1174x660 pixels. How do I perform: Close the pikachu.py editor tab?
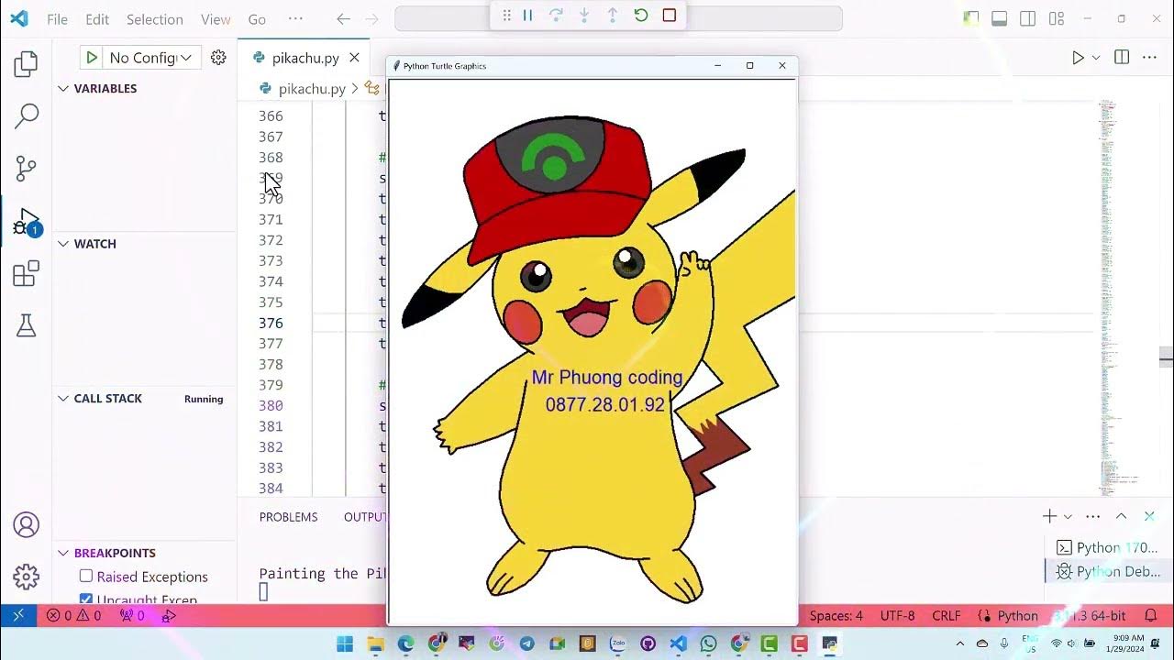pos(354,58)
